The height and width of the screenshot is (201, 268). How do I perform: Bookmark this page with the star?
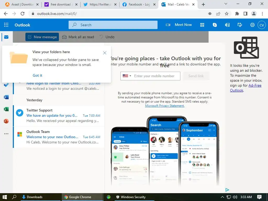click(x=227, y=14)
